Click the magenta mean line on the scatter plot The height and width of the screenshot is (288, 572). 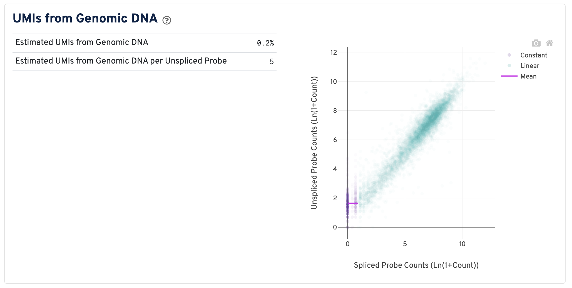352,203
